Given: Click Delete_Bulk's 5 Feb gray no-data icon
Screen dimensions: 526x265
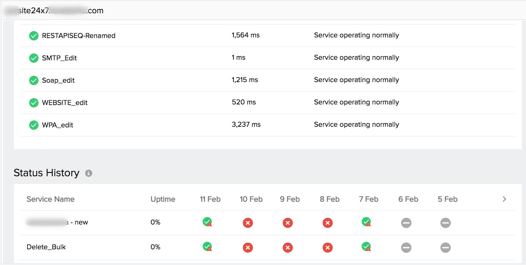Looking at the screenshot, I should (x=445, y=248).
